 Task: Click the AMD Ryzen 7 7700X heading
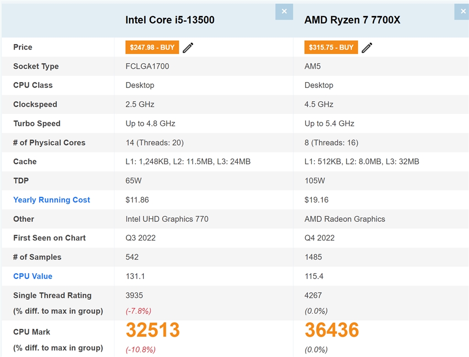pyautogui.click(x=352, y=20)
